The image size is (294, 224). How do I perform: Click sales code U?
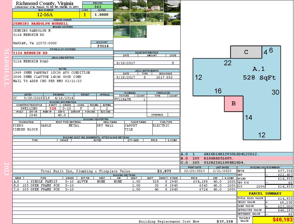(173, 63)
